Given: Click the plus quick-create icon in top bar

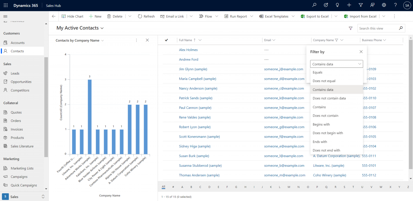Looking at the screenshot, I should (349, 5).
